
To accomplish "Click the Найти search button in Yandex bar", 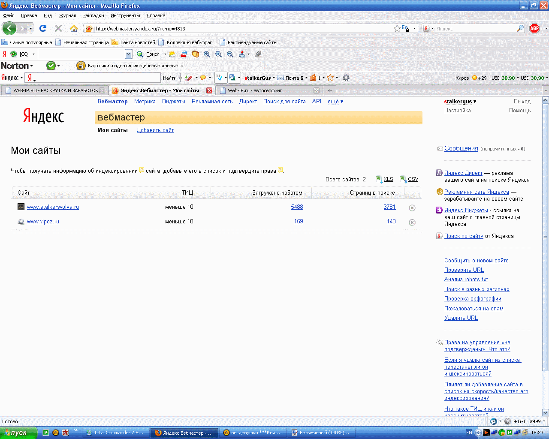I will (170, 78).
